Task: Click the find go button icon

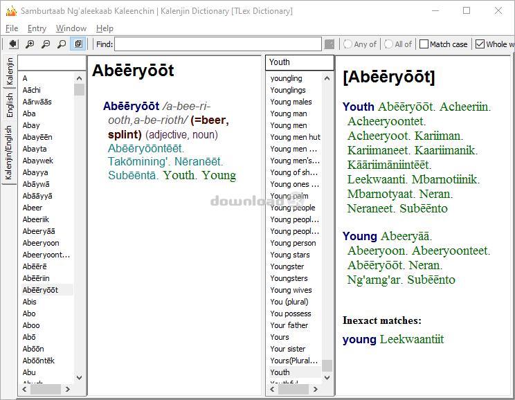Action: pyautogui.click(x=329, y=44)
